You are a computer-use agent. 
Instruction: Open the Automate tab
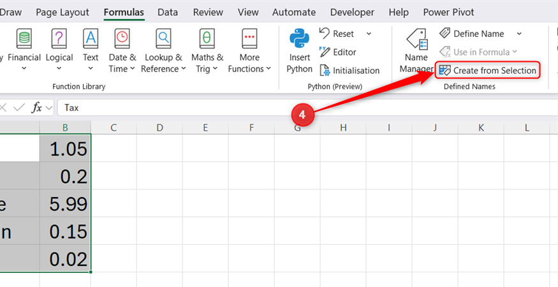click(294, 12)
